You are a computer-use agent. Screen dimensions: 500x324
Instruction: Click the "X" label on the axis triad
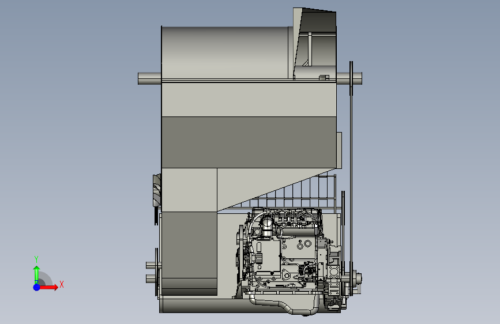62,284
